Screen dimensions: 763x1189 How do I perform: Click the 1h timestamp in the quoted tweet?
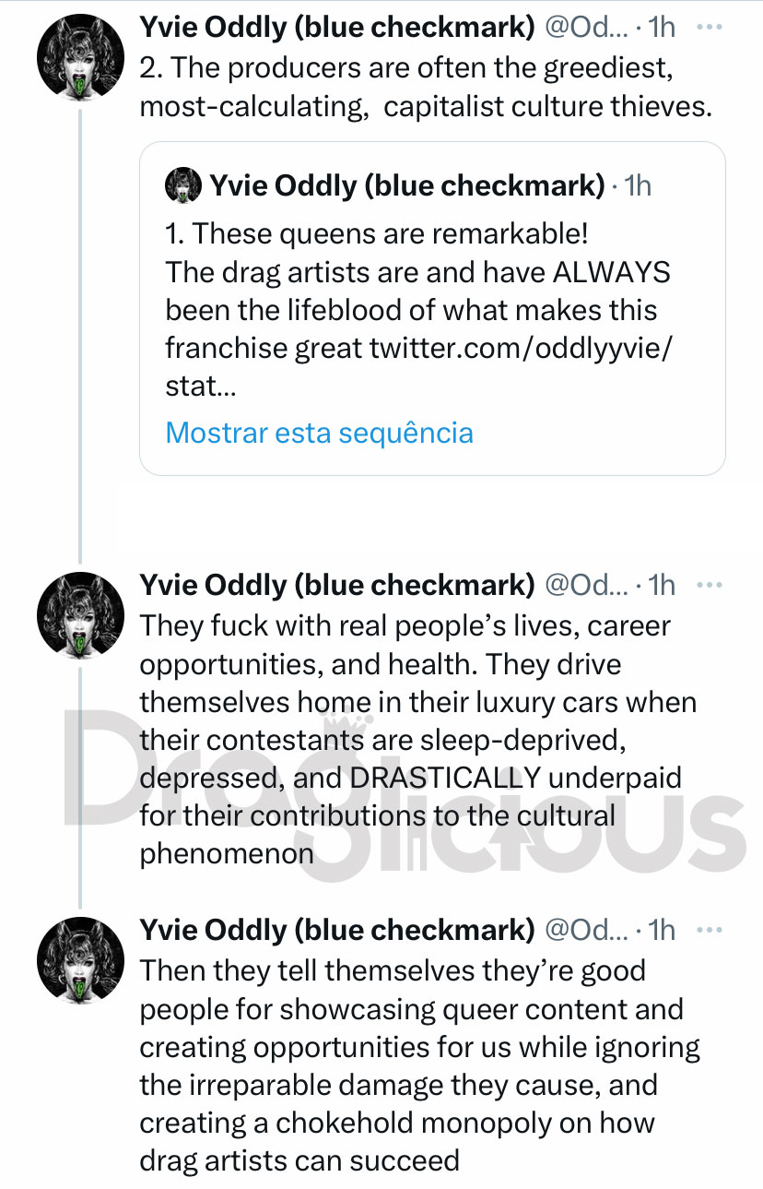click(638, 186)
